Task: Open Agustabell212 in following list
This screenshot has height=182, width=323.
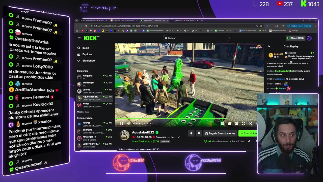Action: click(94, 98)
